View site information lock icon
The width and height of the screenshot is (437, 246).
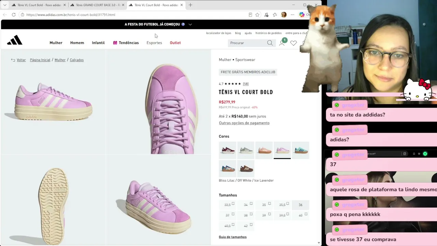tap(22, 15)
